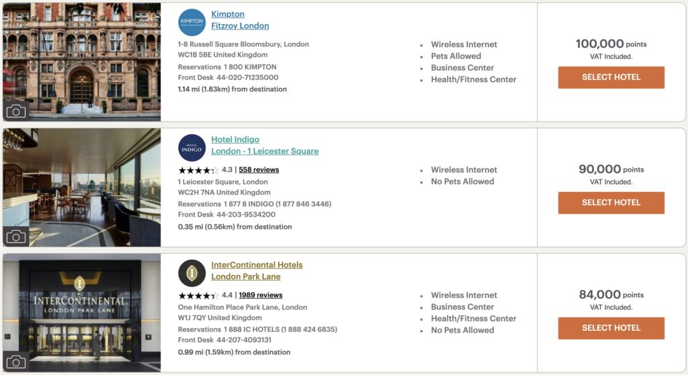View 1989 reviews for InterContinental
The height and width of the screenshot is (375, 688).
point(261,295)
